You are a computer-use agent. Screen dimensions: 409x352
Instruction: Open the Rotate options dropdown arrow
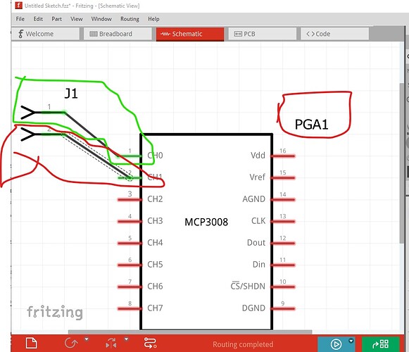[x=87, y=339]
